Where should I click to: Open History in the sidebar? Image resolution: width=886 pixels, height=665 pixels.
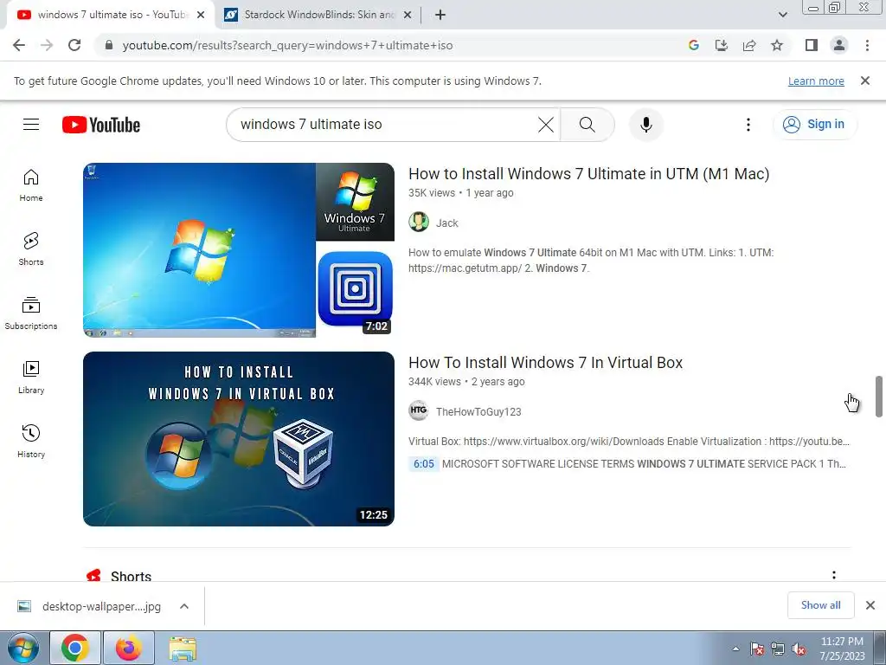(x=31, y=441)
